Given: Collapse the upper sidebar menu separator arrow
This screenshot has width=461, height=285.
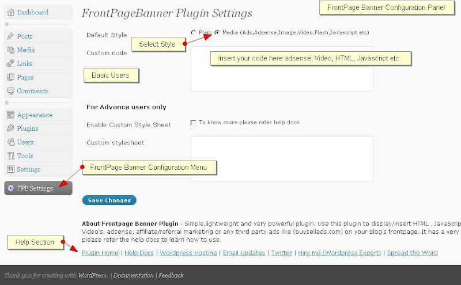Looking at the screenshot, I should (x=7, y=24).
